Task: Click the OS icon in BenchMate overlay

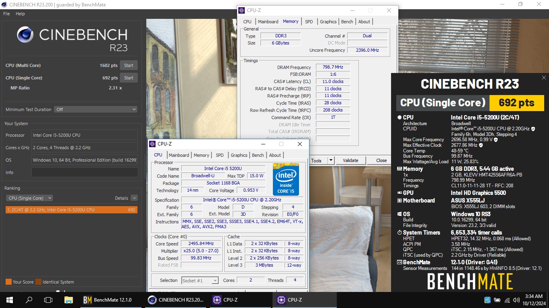Action: point(399,214)
